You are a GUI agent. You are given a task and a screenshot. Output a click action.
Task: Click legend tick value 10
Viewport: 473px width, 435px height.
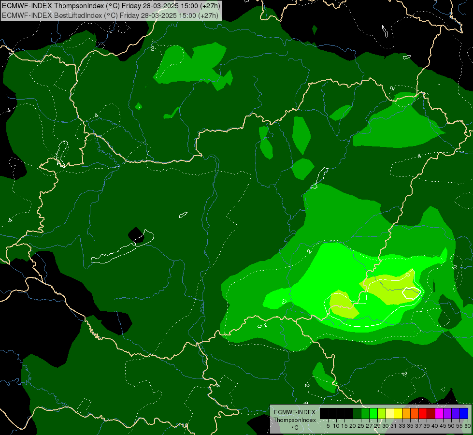coord(336,426)
